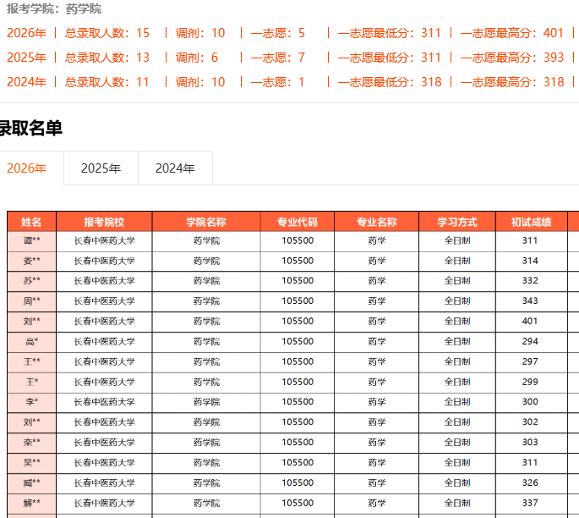This screenshot has width=579, height=518.
Task: Click the 2024年 summary year label
Action: [26, 82]
